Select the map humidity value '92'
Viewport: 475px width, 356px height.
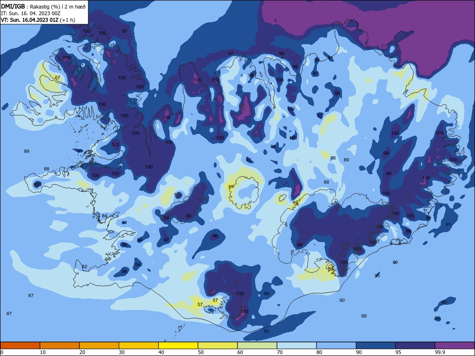[248, 159]
